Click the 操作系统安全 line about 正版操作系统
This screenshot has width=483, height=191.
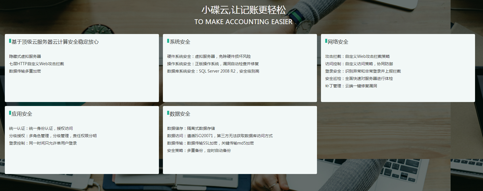pos(213,64)
